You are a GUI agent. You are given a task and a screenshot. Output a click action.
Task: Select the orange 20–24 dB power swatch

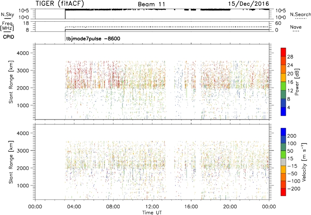283,69
